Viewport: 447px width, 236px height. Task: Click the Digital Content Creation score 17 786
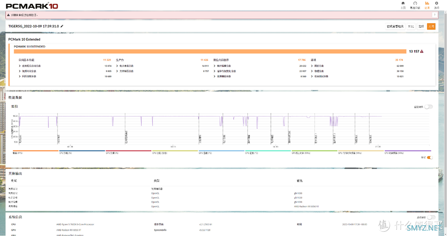(302, 60)
